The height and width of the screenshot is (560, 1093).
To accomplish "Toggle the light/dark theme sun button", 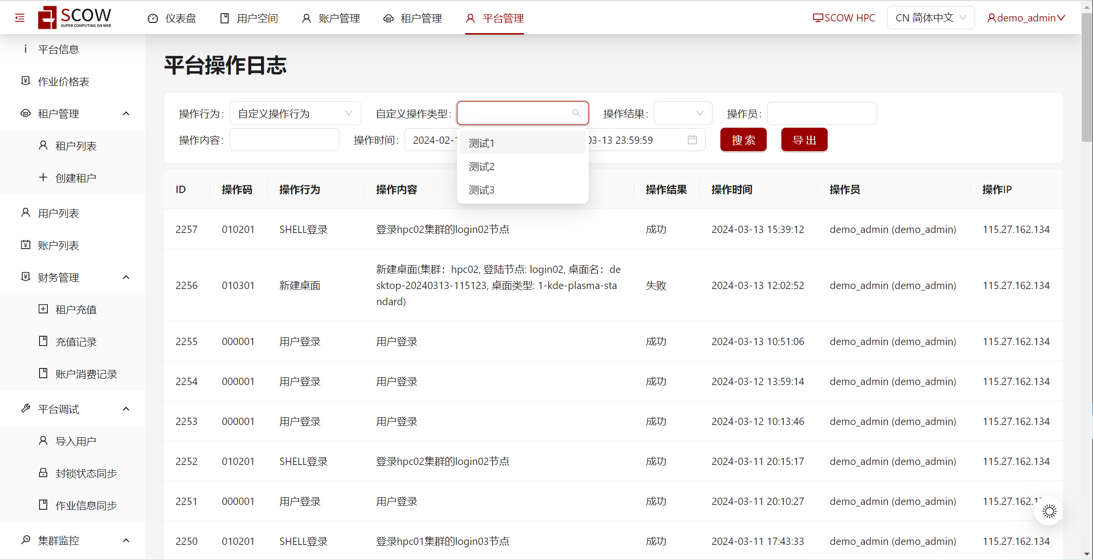I will point(1049,511).
